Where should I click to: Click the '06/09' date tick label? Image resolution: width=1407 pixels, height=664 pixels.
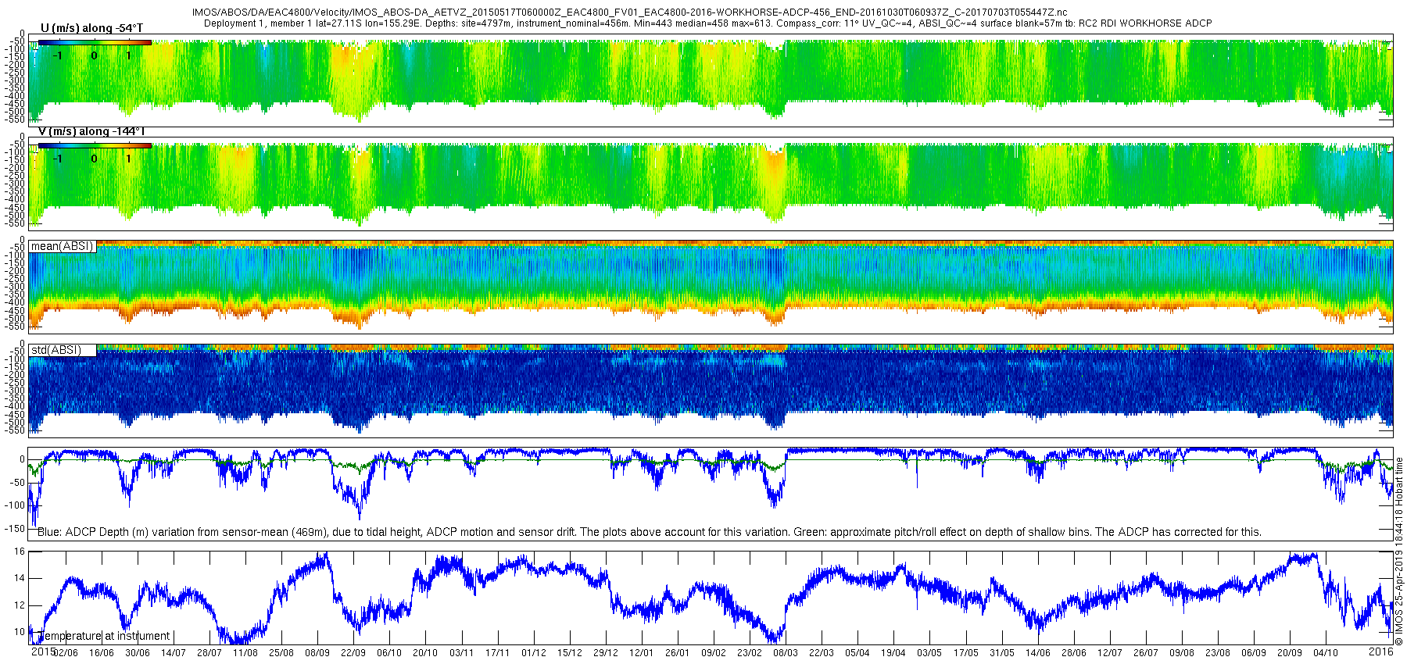(x=1254, y=653)
